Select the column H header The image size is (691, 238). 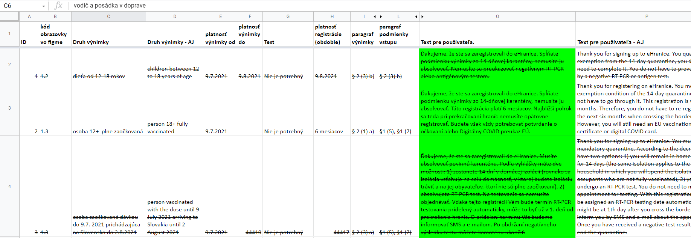(x=332, y=17)
